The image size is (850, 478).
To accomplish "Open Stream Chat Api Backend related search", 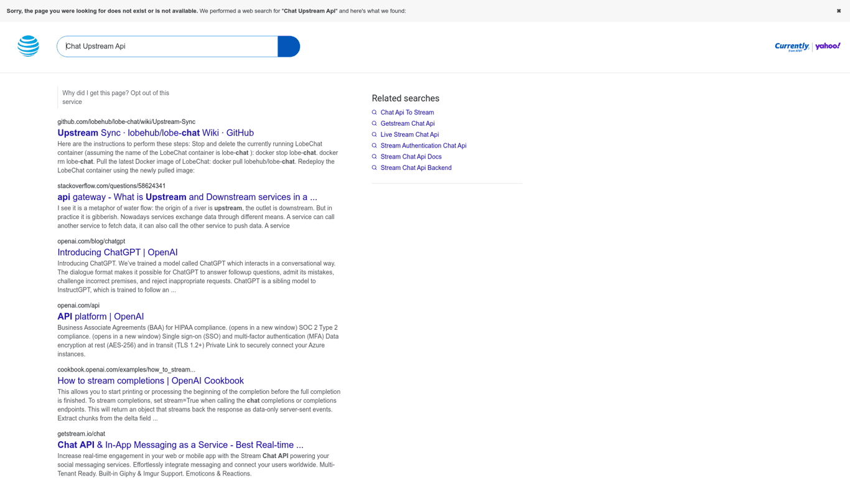I will tap(416, 168).
